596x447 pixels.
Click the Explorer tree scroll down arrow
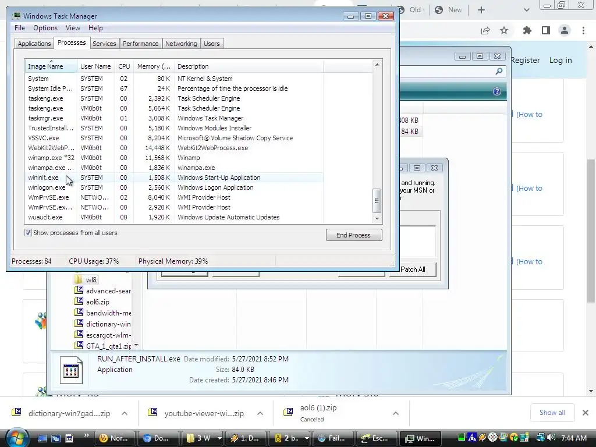[136, 345]
